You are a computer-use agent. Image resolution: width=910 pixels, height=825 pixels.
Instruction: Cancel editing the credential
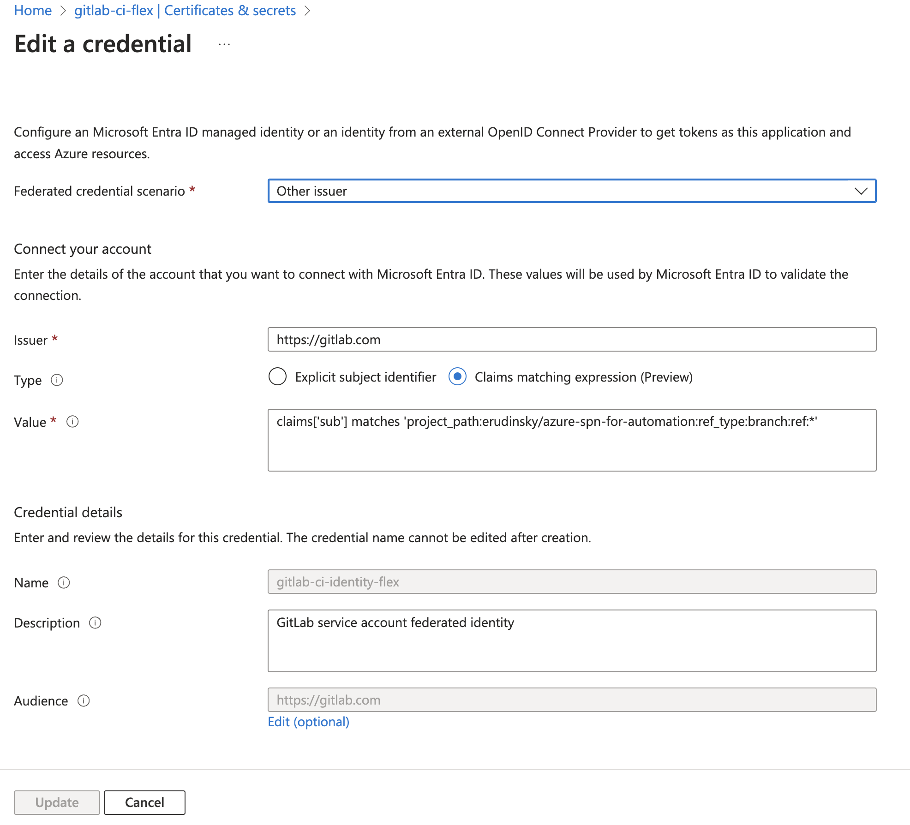144,802
